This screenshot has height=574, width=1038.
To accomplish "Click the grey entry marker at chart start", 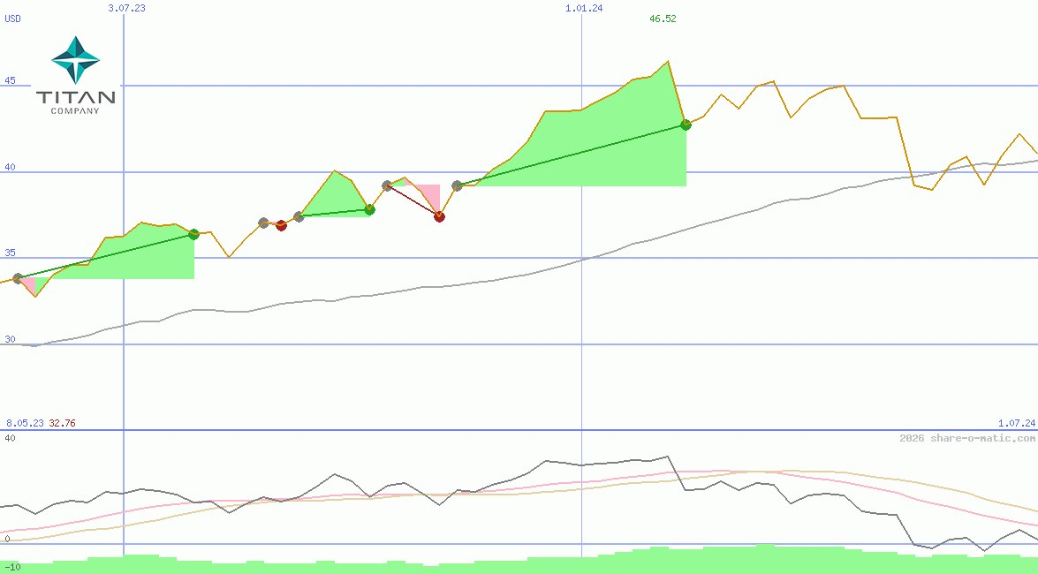I will coord(18,278).
